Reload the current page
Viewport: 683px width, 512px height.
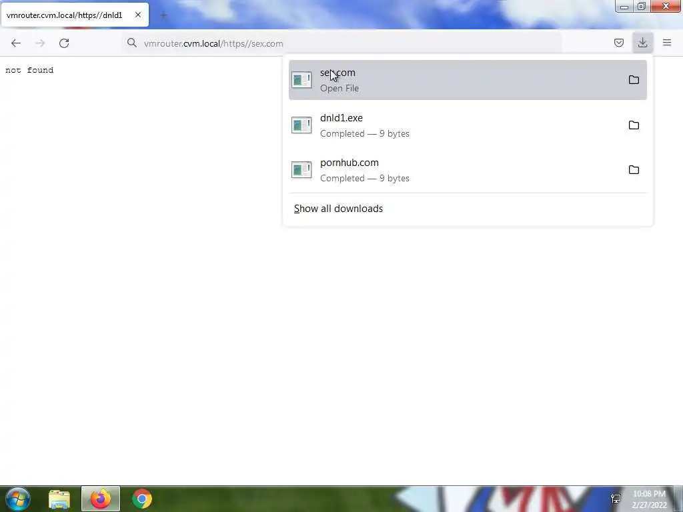click(64, 43)
